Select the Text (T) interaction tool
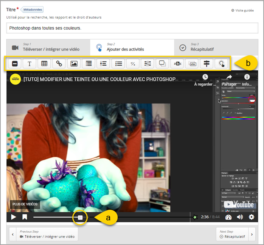This screenshot has width=264, height=245. point(30,64)
